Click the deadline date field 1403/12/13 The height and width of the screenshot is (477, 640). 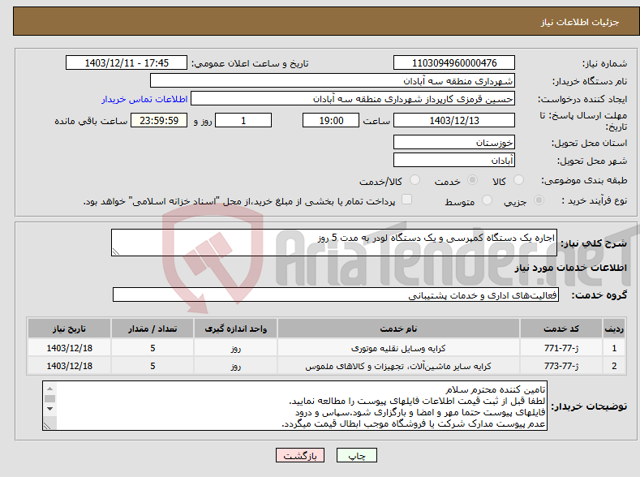pos(454,120)
